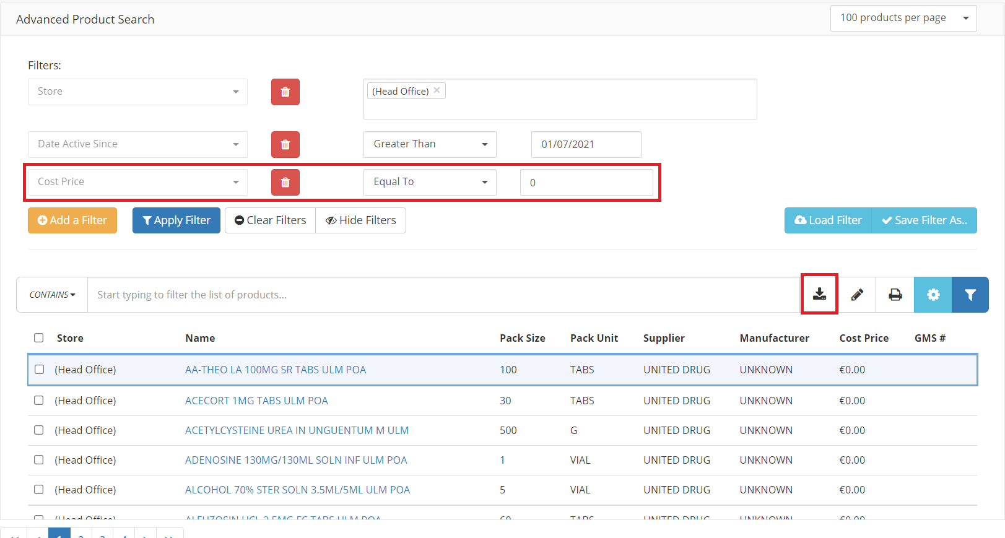This screenshot has height=538, width=1005.
Task: Sort by the Supplier column header
Action: click(x=664, y=338)
